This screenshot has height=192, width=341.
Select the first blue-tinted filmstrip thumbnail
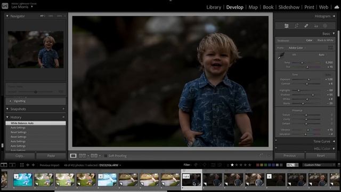pos(22,180)
